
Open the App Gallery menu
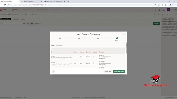point(56,10)
